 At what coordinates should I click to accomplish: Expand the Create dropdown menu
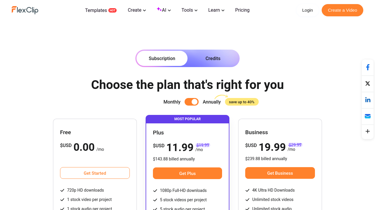(x=137, y=10)
